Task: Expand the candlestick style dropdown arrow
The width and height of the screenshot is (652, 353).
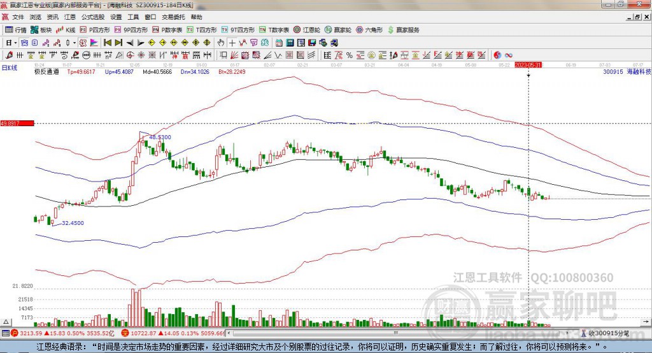Action: point(74,43)
